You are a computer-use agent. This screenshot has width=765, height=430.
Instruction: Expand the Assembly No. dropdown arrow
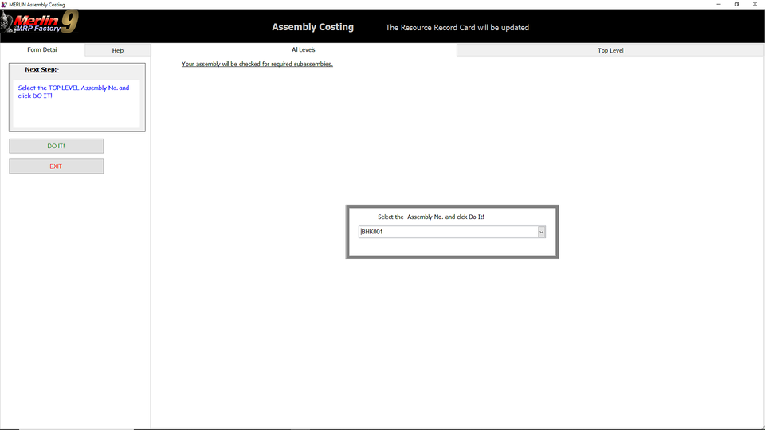pyautogui.click(x=541, y=232)
